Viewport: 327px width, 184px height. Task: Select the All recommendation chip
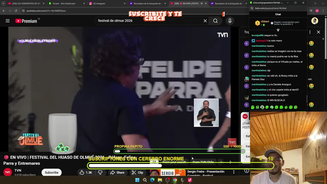(x=154, y=162)
